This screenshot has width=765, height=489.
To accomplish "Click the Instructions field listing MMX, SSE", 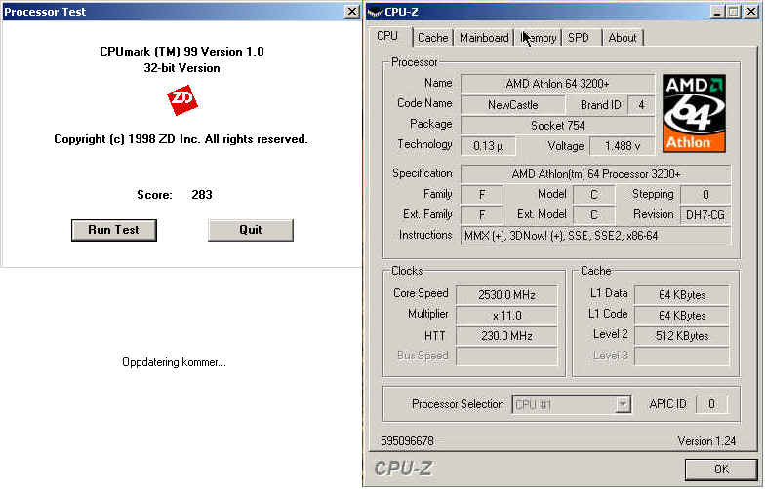I will pyautogui.click(x=595, y=236).
